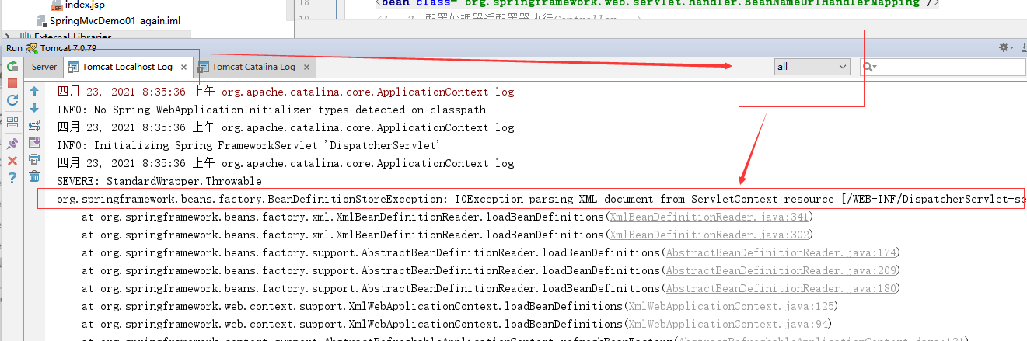Viewport: 1027px width, 341px height.
Task: Stop the running Tomcat server
Action: 12,83
